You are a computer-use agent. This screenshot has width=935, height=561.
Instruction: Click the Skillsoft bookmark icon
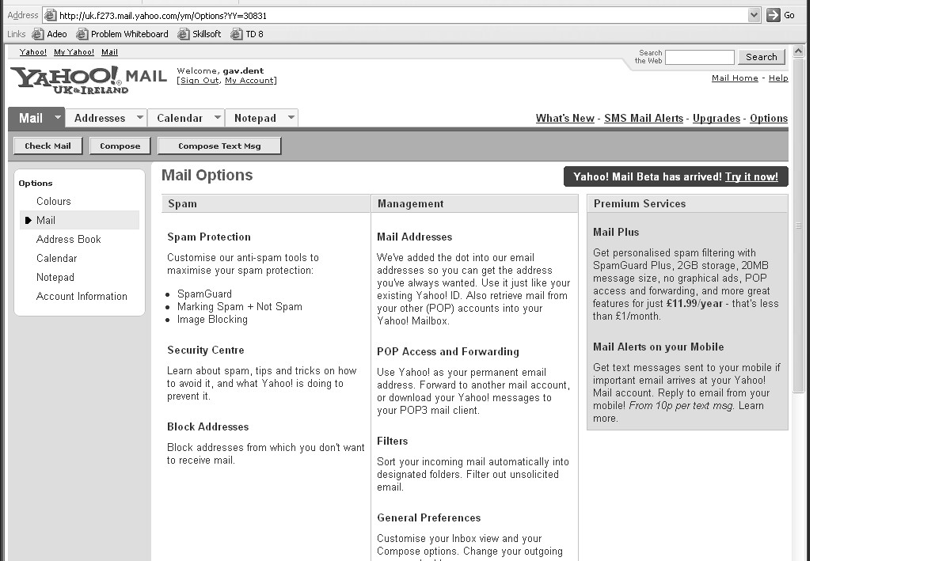click(184, 34)
